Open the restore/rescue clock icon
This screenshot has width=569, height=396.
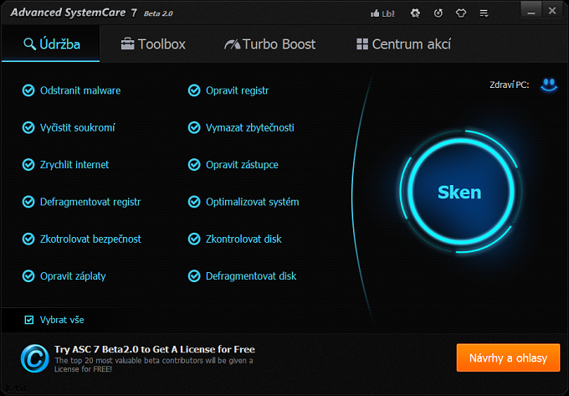tap(439, 13)
